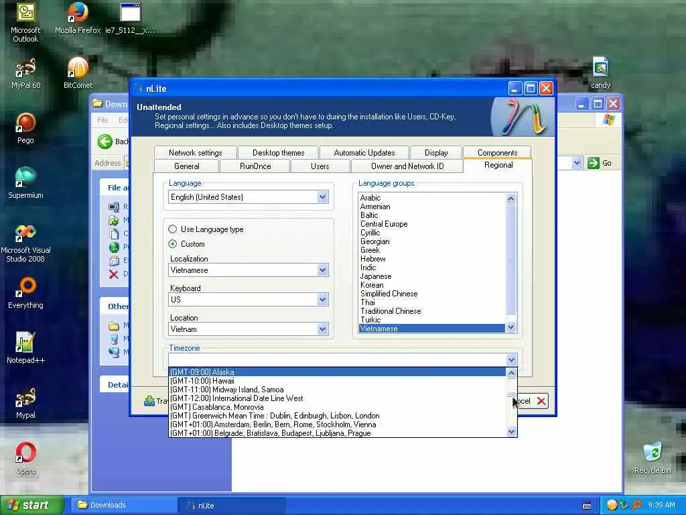Select the BitComet desktop icon
This screenshot has height=515, width=686.
(78, 72)
